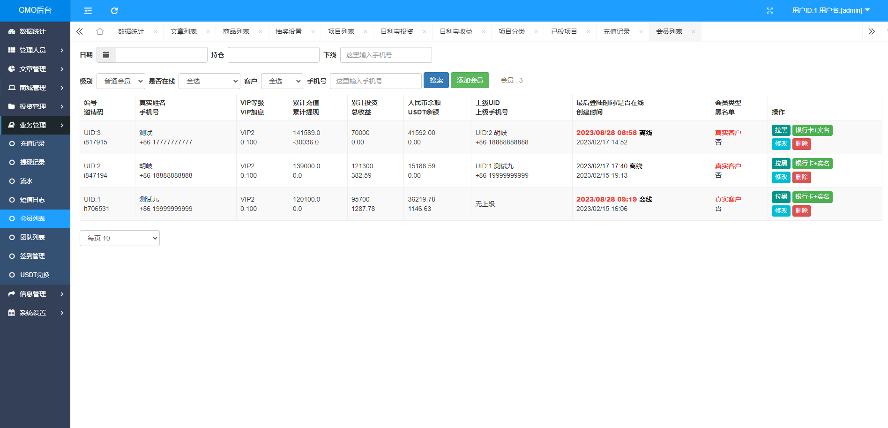This screenshot has width=888, height=428.
Task: Open the 级别 member level dropdown
Action: coord(120,81)
